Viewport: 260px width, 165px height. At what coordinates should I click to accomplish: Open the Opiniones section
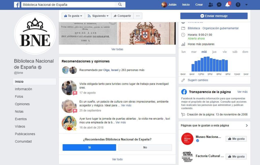click(22, 104)
